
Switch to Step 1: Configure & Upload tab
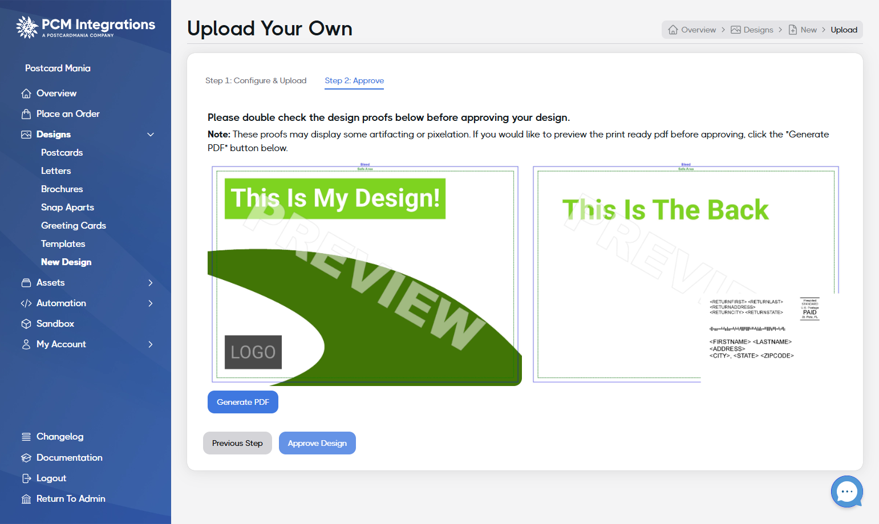point(256,80)
